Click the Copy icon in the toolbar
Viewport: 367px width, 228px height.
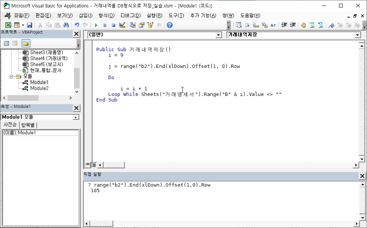49,25
